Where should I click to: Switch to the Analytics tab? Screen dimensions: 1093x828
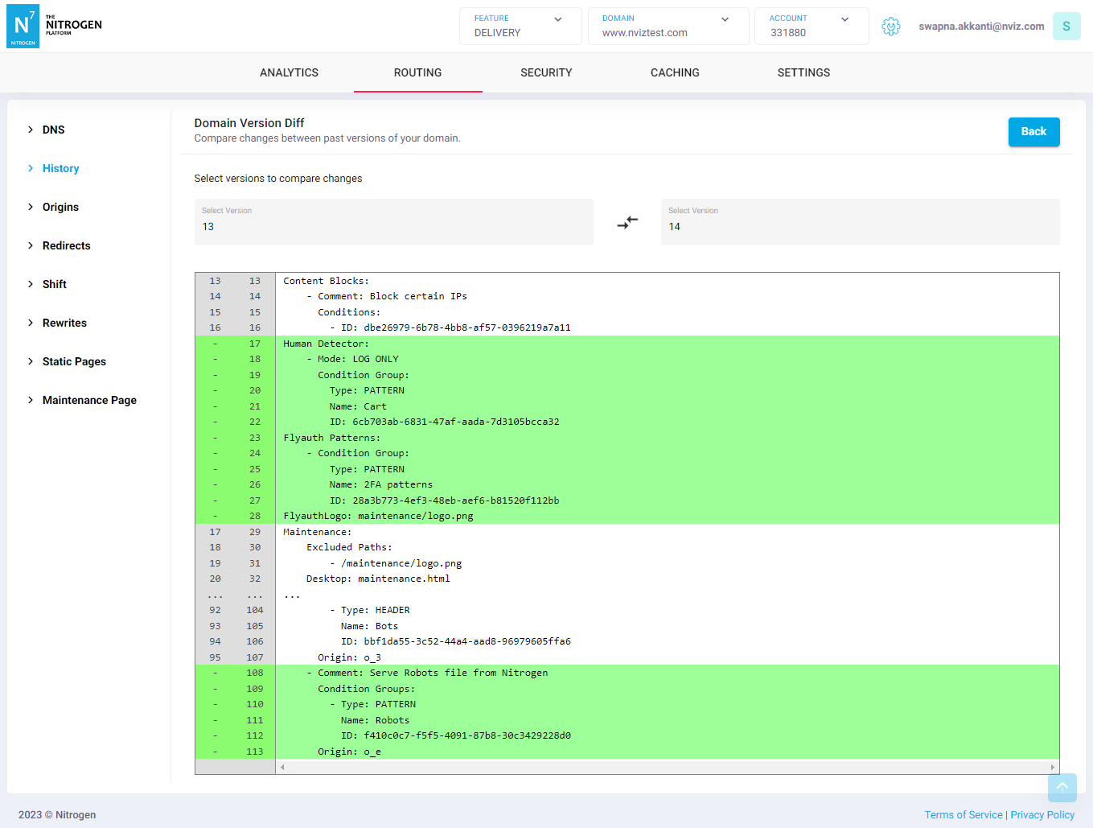(289, 72)
